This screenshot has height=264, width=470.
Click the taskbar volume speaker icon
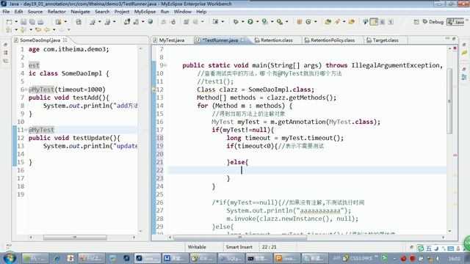(x=438, y=258)
